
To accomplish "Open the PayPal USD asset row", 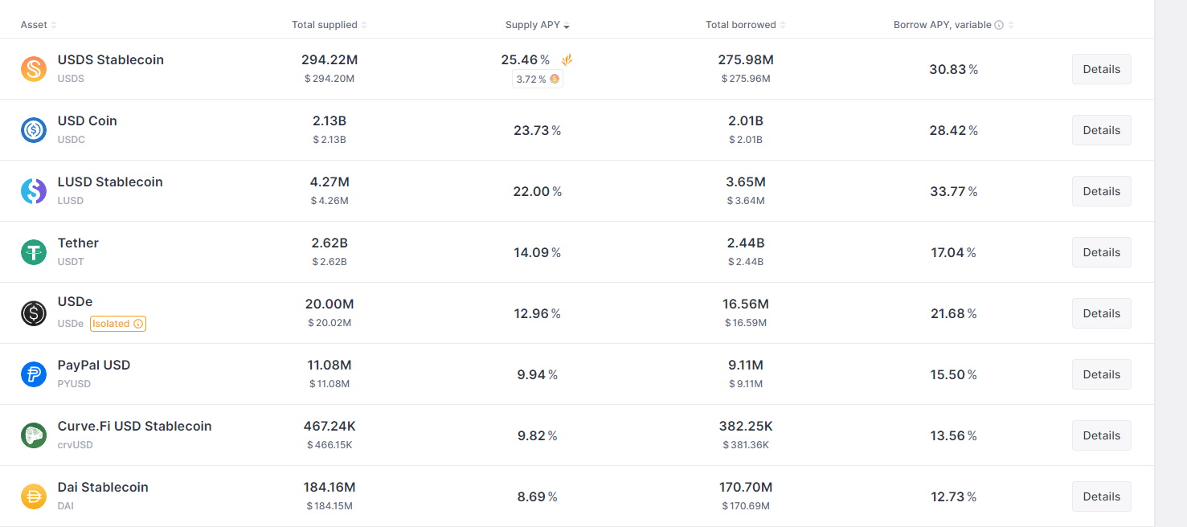I will [x=577, y=374].
